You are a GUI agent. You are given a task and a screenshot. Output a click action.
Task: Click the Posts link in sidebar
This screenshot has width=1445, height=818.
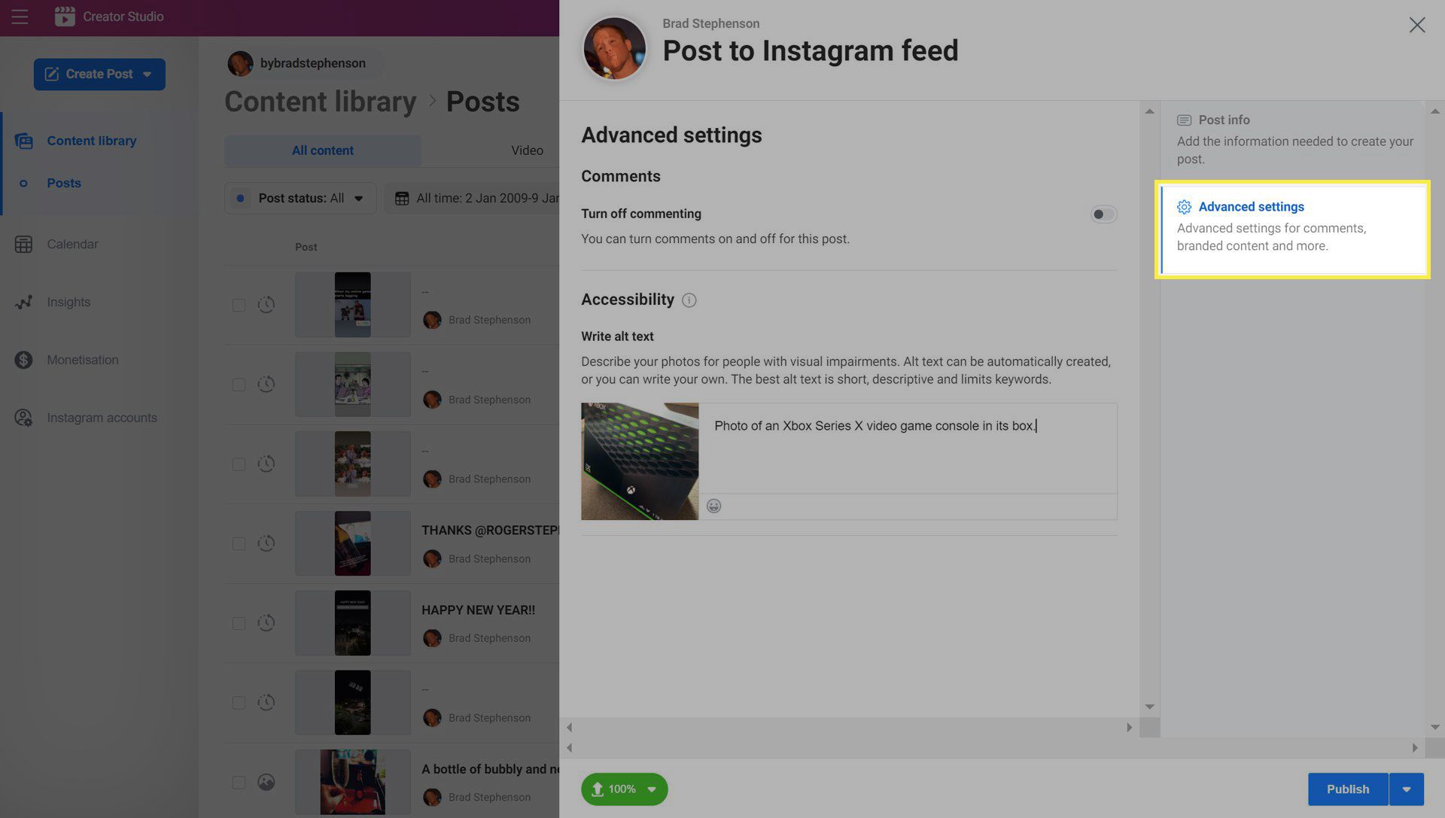63,183
